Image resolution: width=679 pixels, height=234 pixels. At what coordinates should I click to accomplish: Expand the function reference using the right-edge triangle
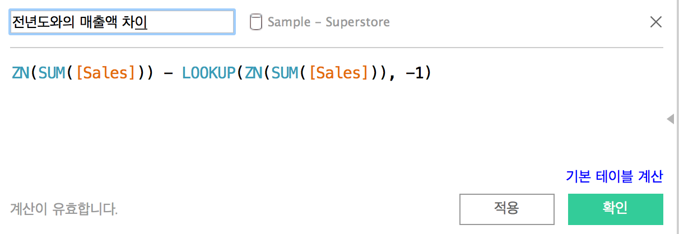pyautogui.click(x=670, y=119)
